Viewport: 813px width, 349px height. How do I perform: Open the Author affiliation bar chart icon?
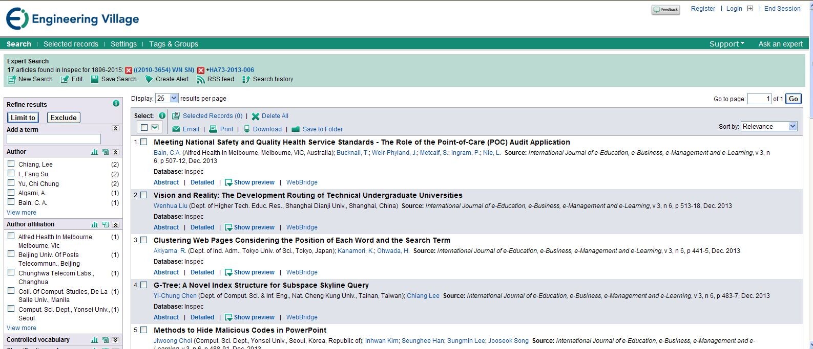pos(94,225)
